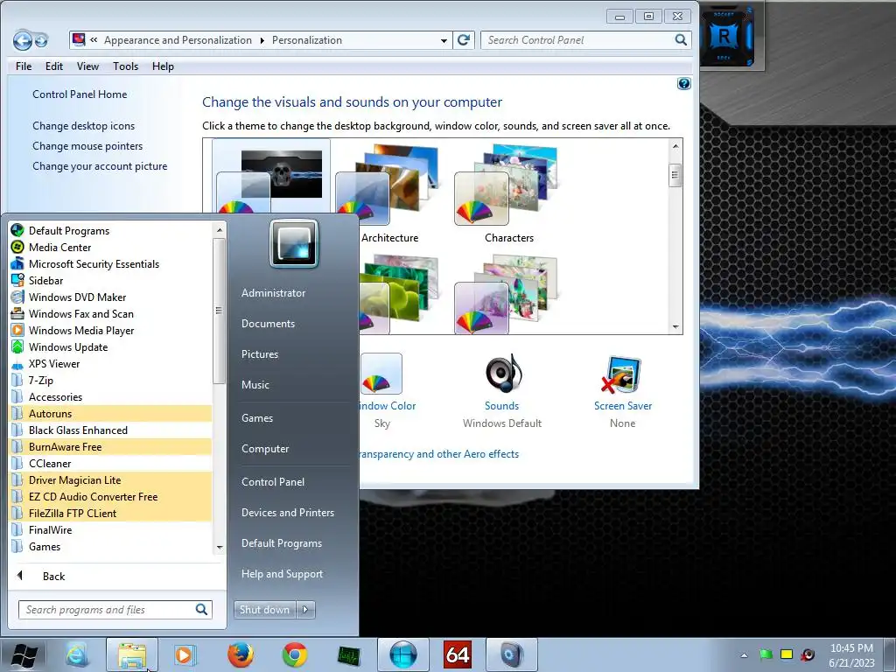896x672 pixels.
Task: Open Pictures from the Start menu
Action: [259, 354]
